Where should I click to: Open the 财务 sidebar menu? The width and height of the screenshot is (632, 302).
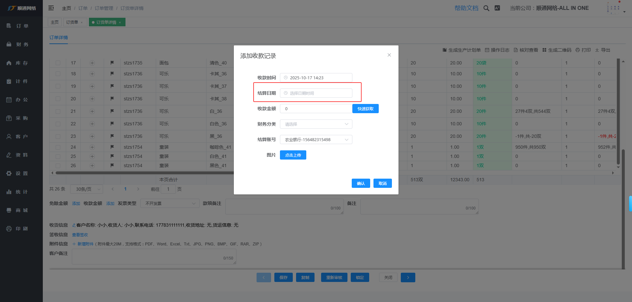click(x=21, y=44)
